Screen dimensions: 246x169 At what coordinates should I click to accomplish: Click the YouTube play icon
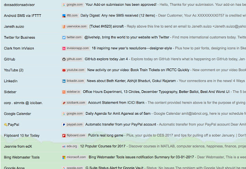[x=64, y=70]
